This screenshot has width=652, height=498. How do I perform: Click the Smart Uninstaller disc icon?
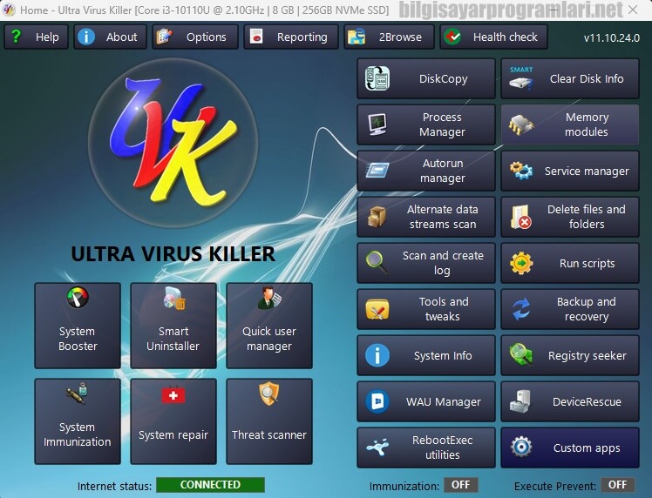173,298
